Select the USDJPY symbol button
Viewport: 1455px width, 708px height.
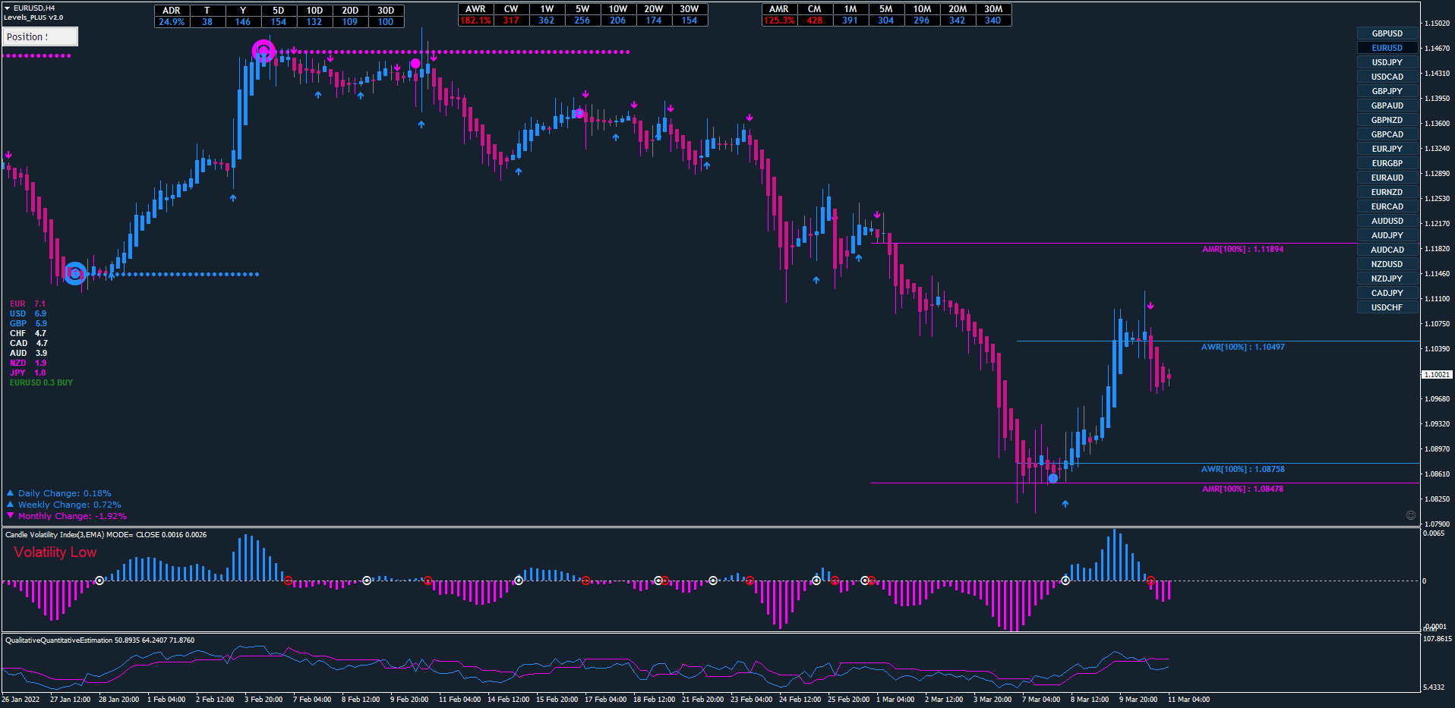pos(1387,62)
